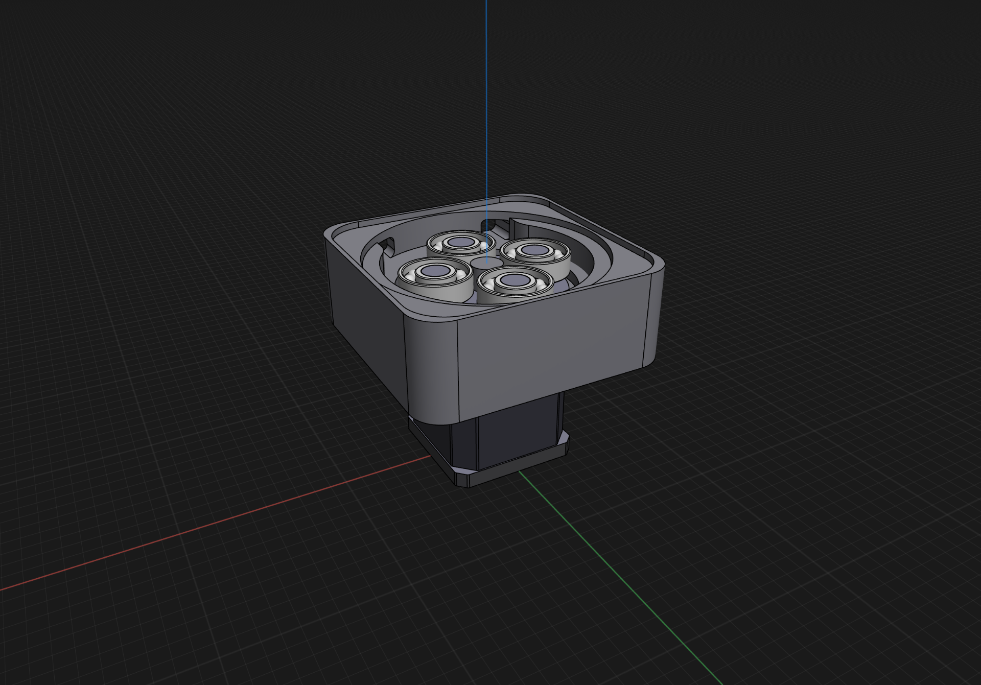Screen dimensions: 981x685
Task: Click the blue vertical Z axis line
Action: coord(486,102)
